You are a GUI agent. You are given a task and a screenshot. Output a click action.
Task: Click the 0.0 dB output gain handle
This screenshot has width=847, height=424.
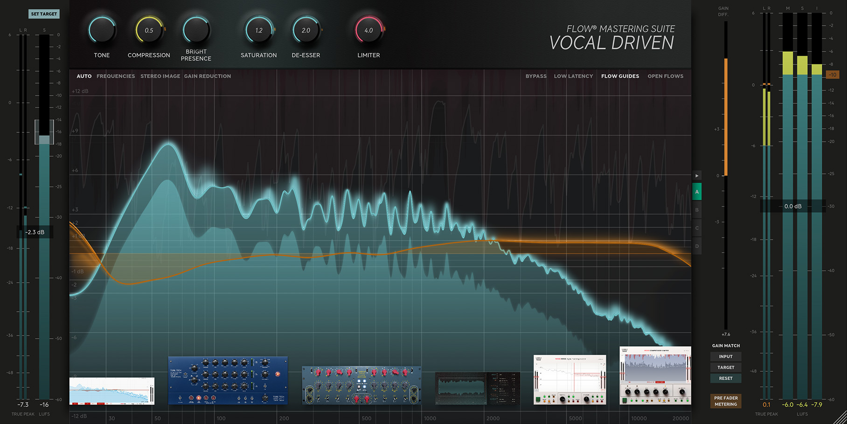tap(792, 206)
